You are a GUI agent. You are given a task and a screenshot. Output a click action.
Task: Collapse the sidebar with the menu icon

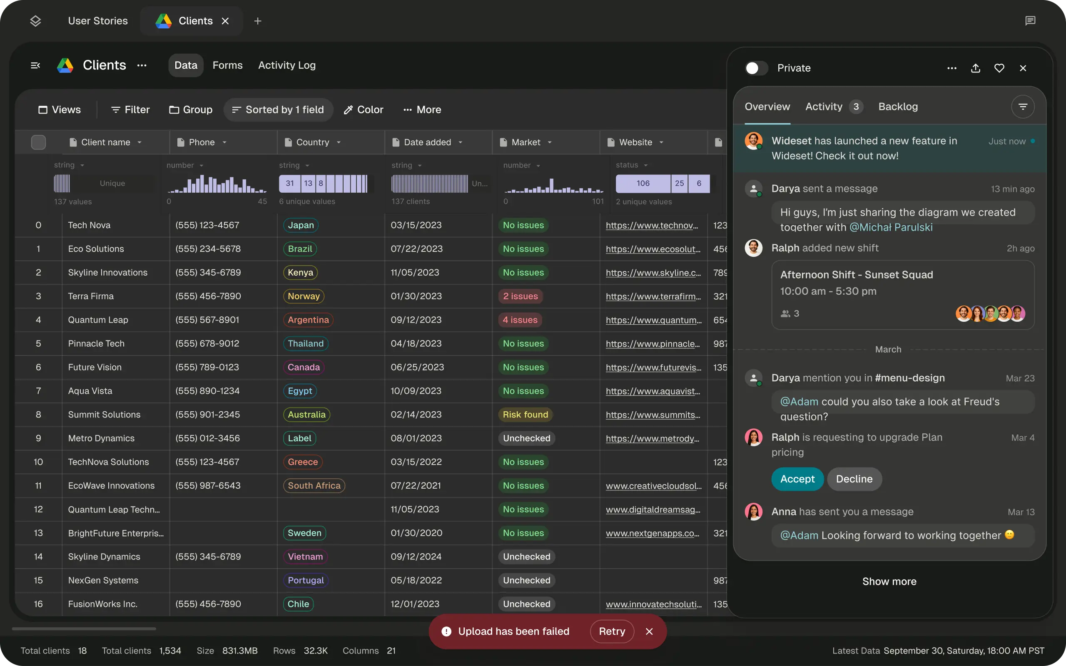click(35, 66)
